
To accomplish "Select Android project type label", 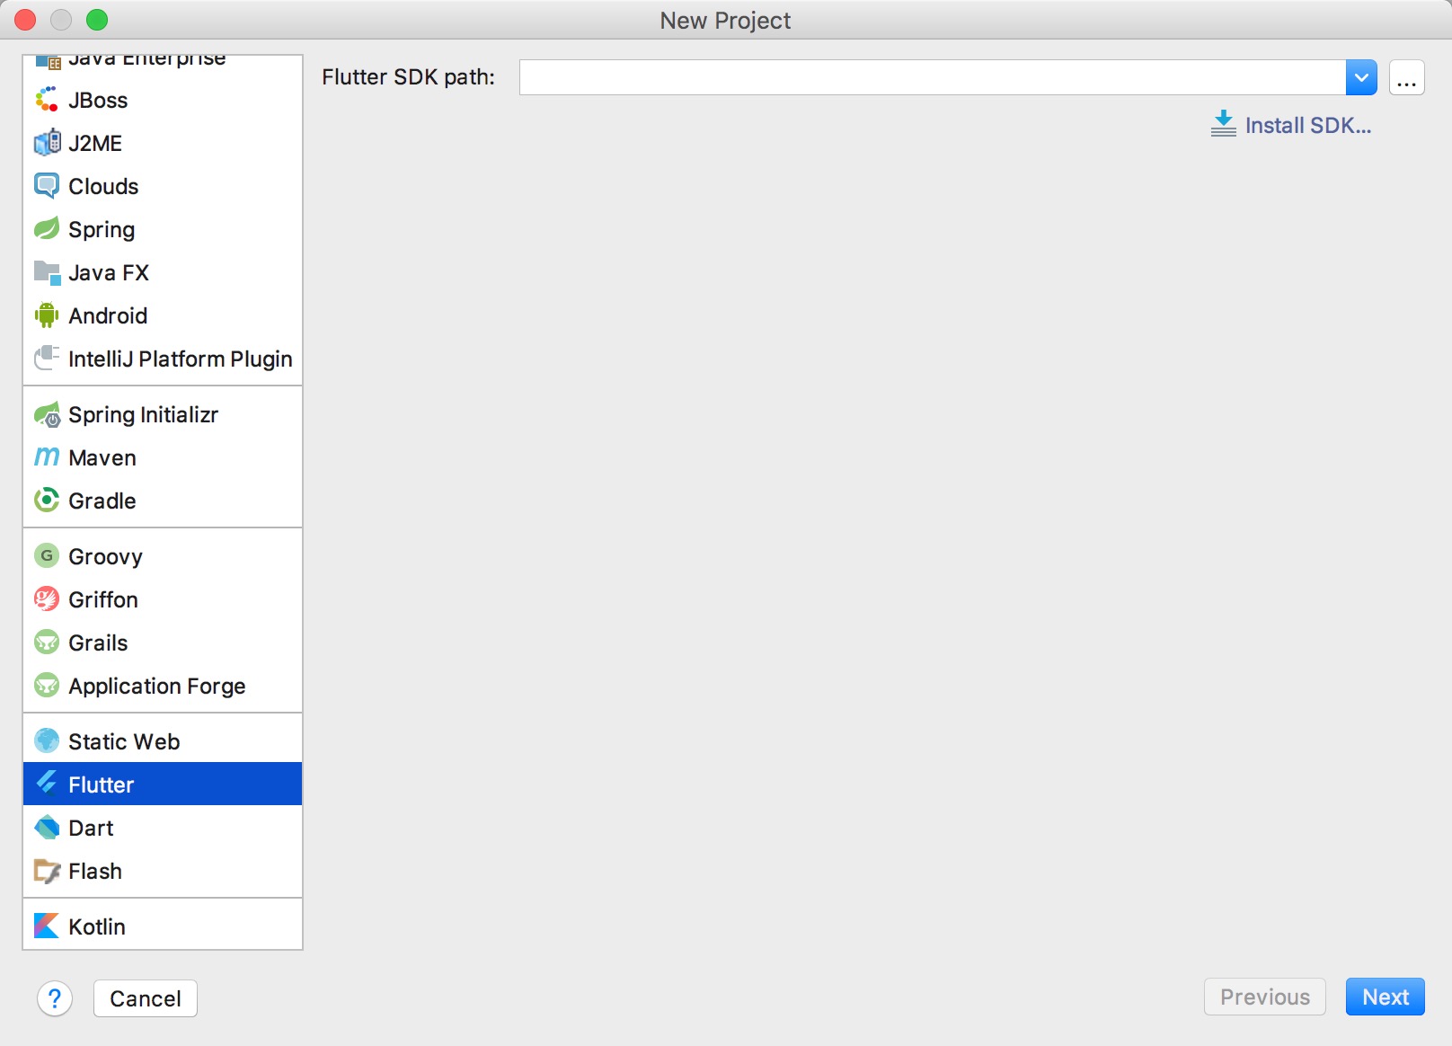I will tap(108, 316).
